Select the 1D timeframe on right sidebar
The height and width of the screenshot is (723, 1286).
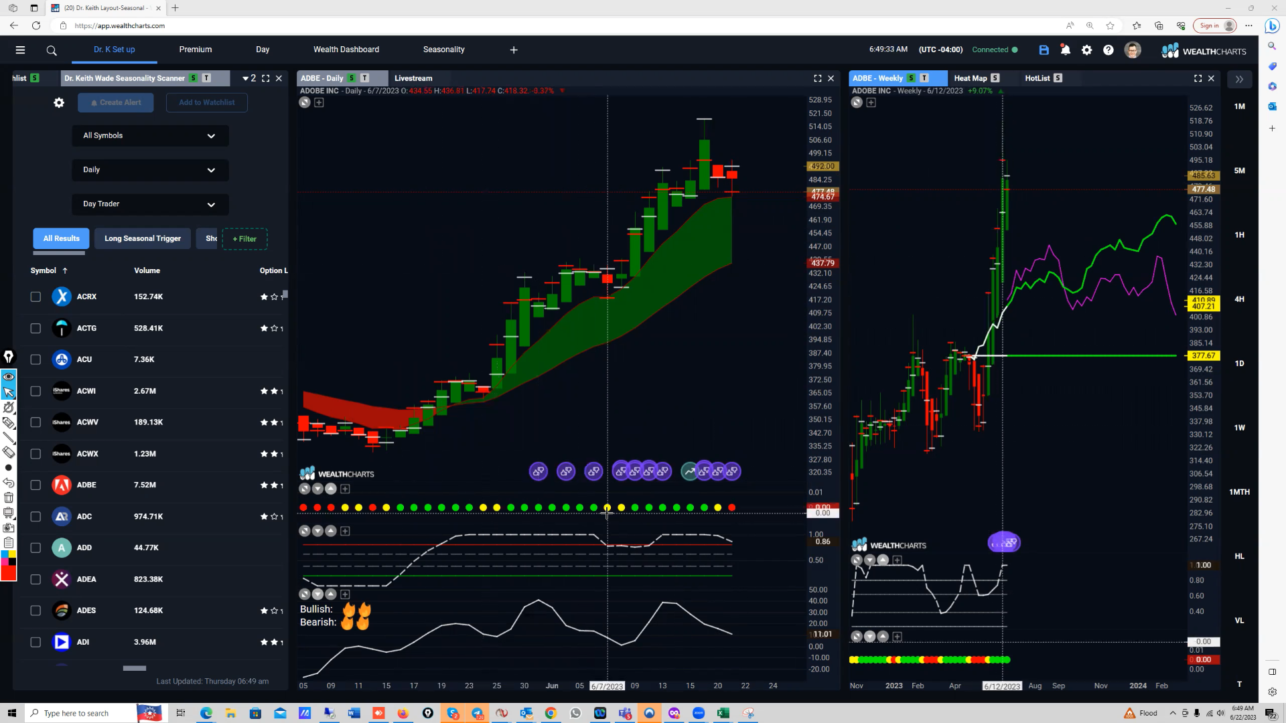[1239, 364]
